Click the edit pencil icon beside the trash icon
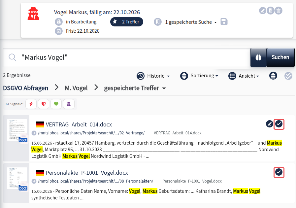Image resolution: width=296 pixels, height=208 pixels. 263,11
